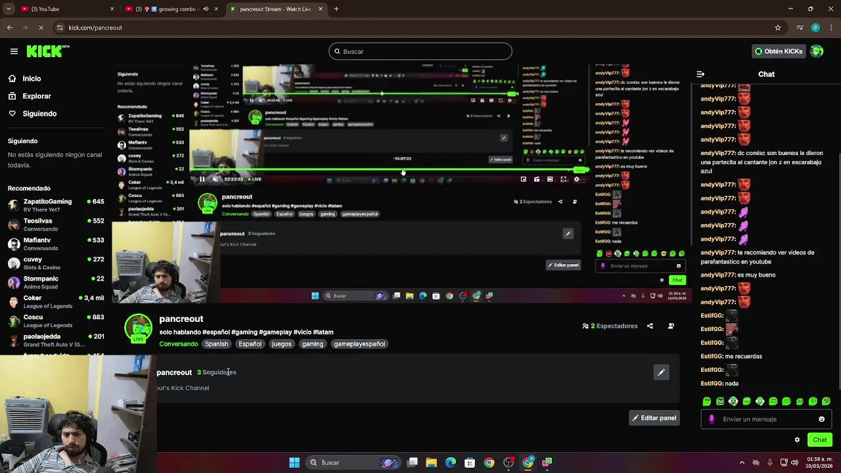
Task: Open the player settings gear
Action: click(576, 179)
